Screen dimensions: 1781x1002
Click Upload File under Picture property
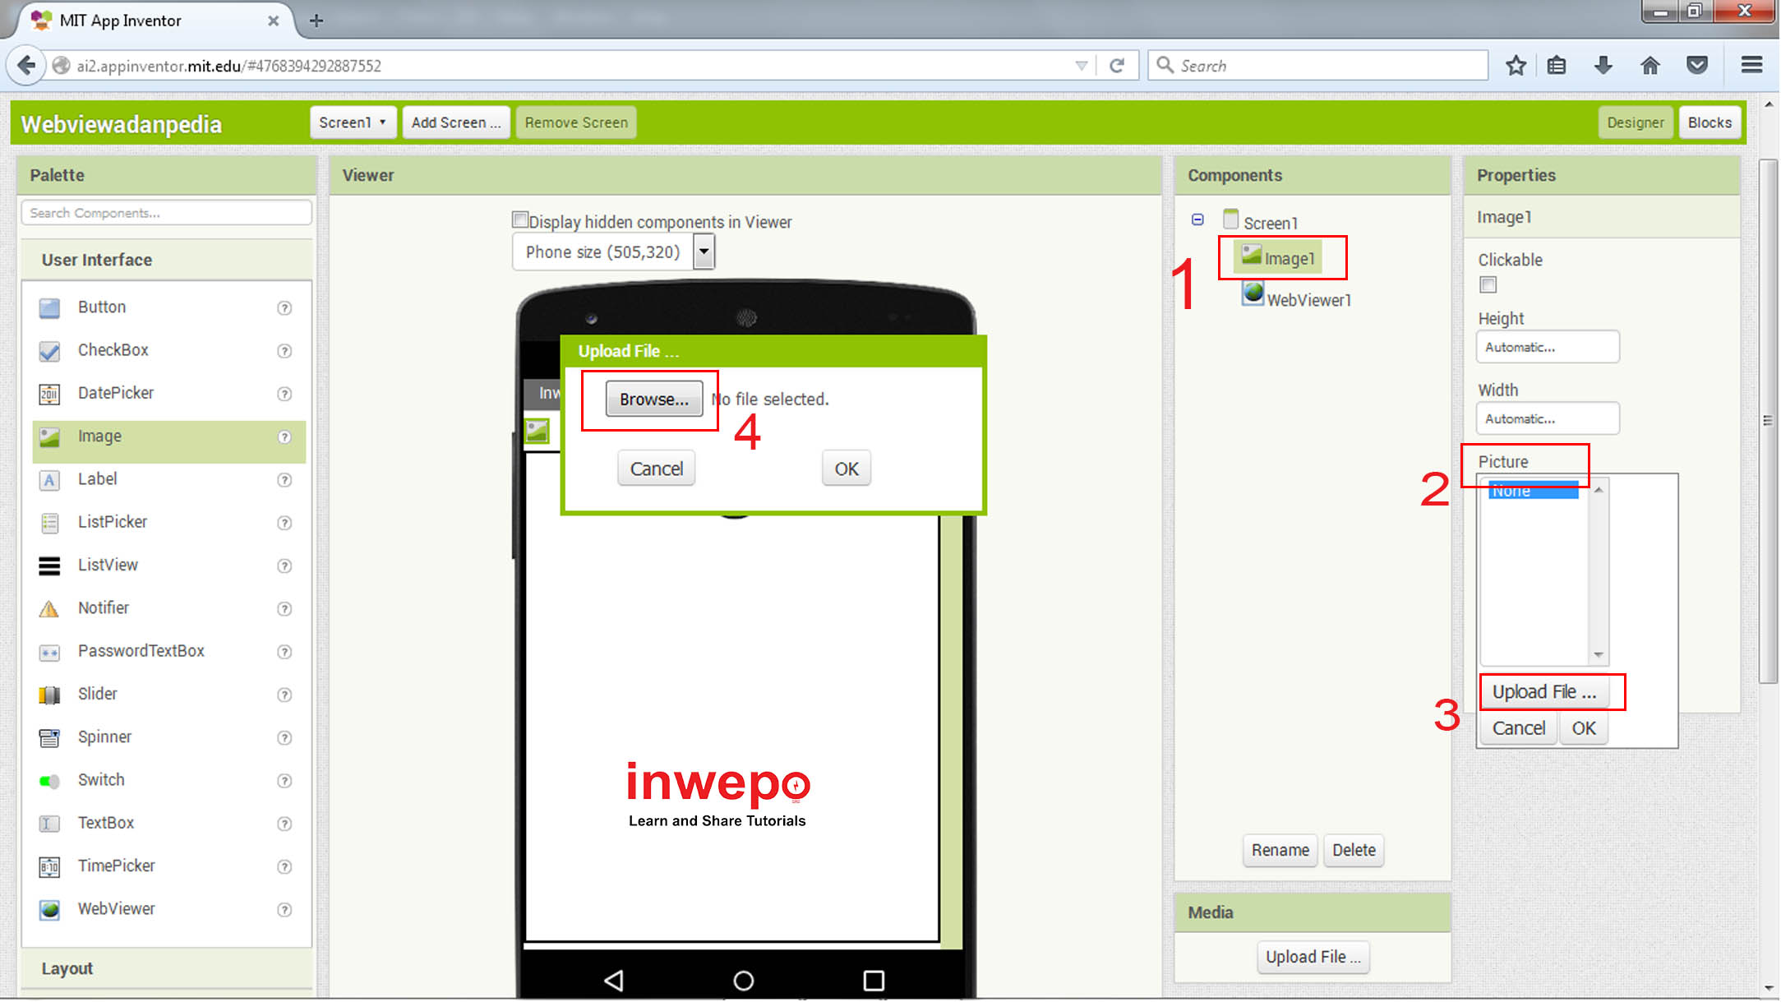(x=1543, y=692)
